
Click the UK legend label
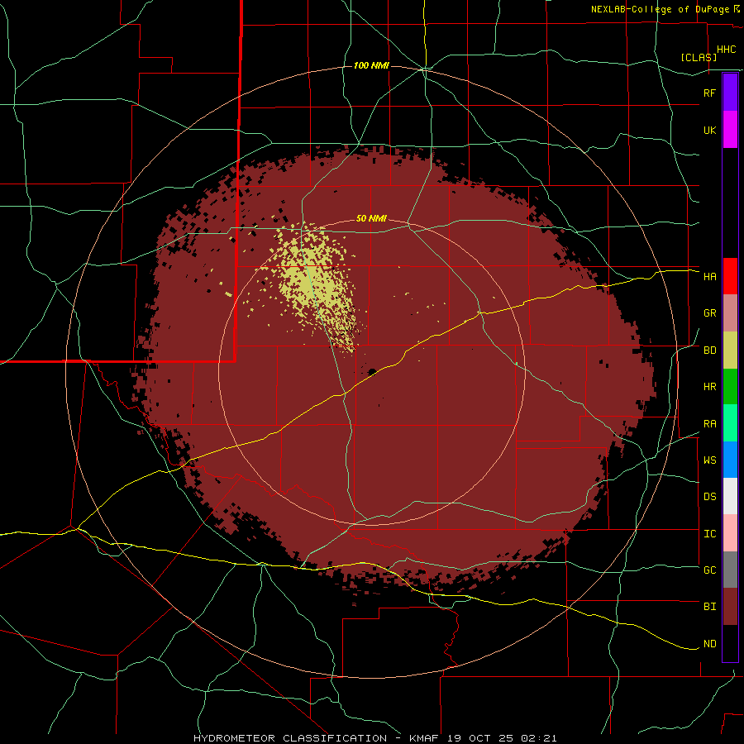click(x=709, y=131)
